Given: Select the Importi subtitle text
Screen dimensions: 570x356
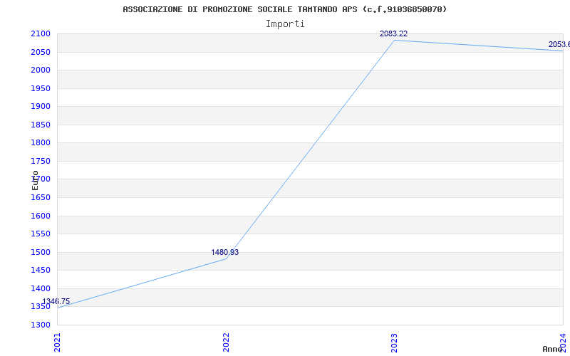Looking at the screenshot, I should [x=285, y=24].
